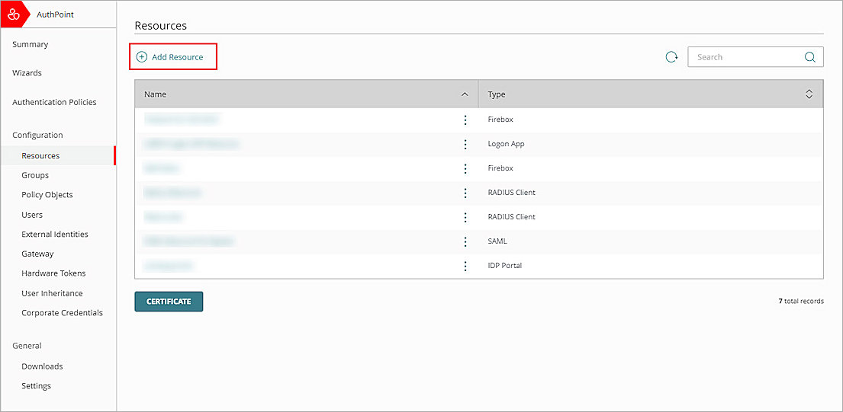Click the 7 total records text
The height and width of the screenshot is (412, 843).
(x=801, y=302)
